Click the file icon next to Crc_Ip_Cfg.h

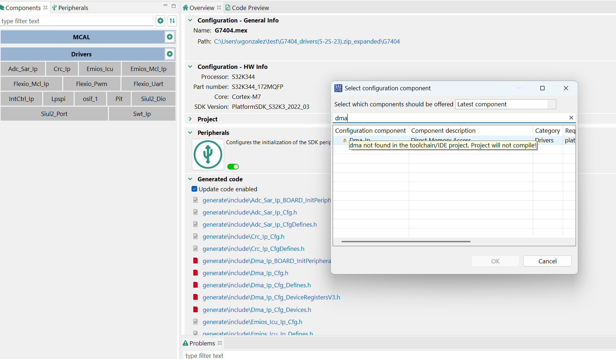[x=195, y=236]
